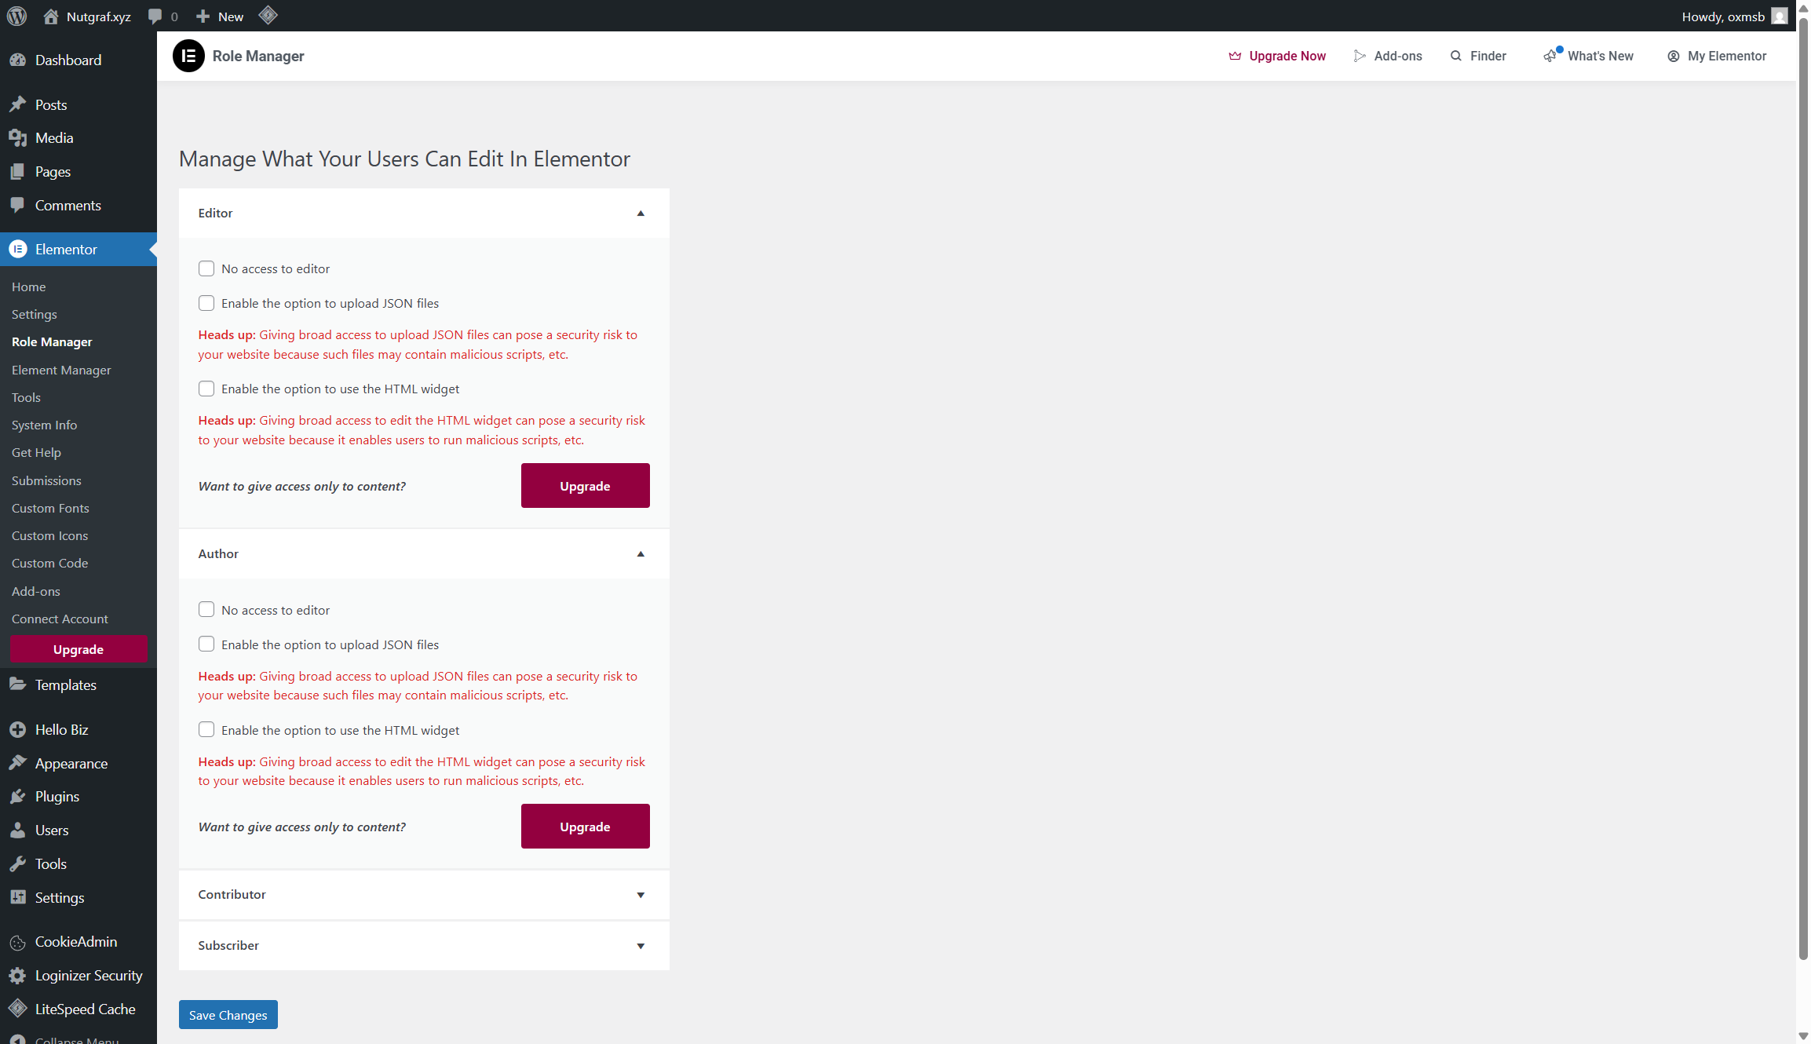Open the Role Manager menu item

tap(52, 341)
